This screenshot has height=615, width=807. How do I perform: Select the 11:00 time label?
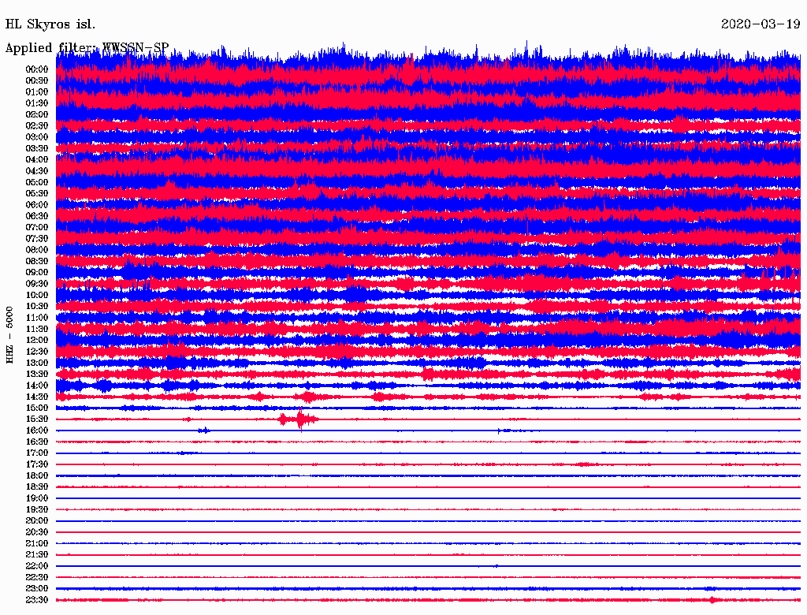37,317
